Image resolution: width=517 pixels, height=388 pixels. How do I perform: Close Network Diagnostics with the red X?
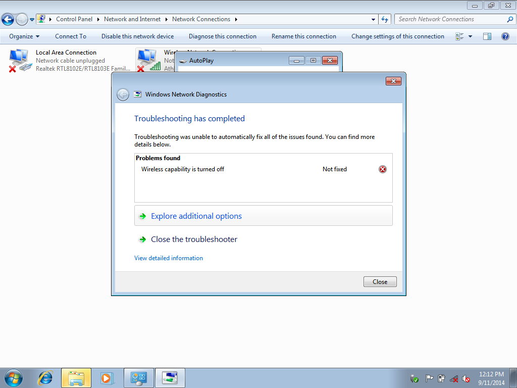[393, 81]
